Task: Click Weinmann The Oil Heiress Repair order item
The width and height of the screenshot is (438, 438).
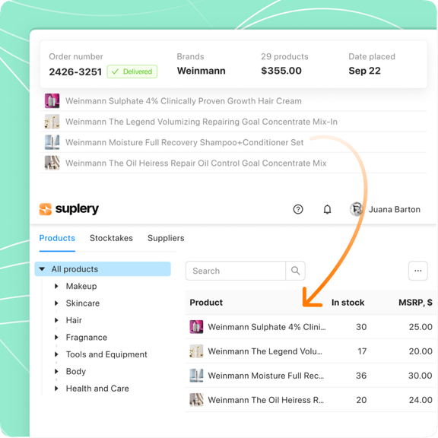Action: coord(196,163)
